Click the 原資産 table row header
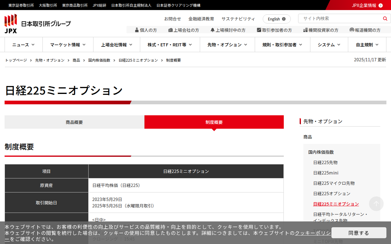Viewport: 391px width, 244px height. point(46,185)
